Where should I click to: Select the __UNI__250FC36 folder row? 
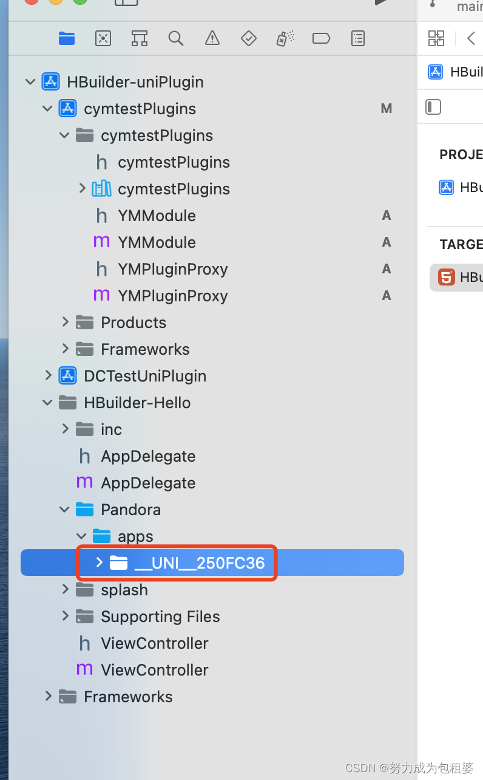[x=212, y=563]
